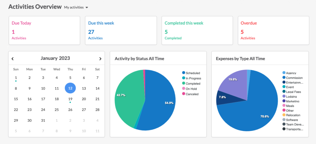Click the Lodging legend marker

tap(284, 96)
